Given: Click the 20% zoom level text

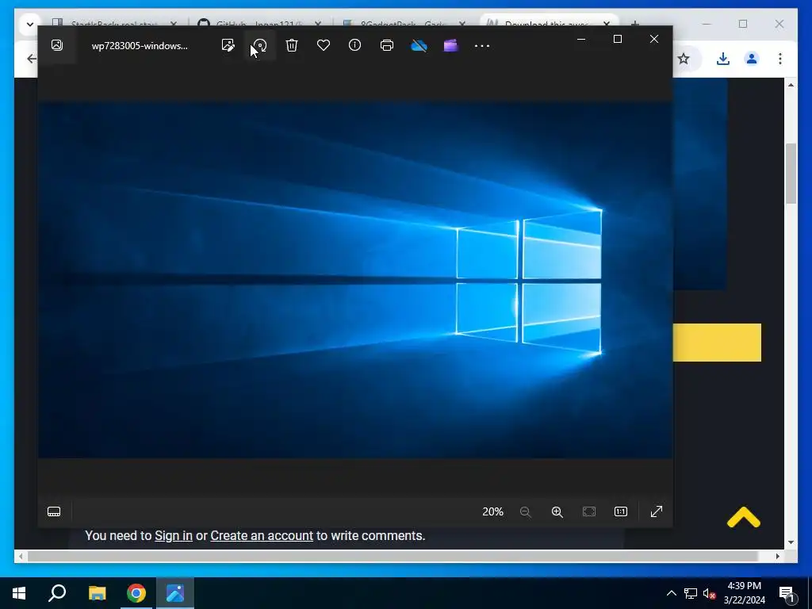Looking at the screenshot, I should pyautogui.click(x=492, y=511).
